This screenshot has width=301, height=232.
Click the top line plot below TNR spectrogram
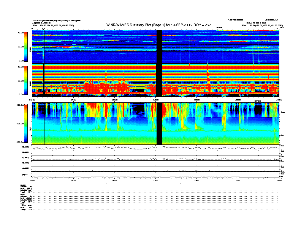[155, 147]
